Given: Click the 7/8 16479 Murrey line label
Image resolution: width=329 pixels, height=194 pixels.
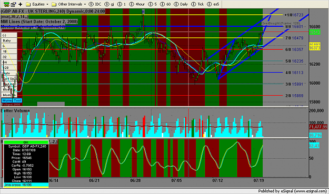Looking at the screenshot, I should [x=294, y=38].
